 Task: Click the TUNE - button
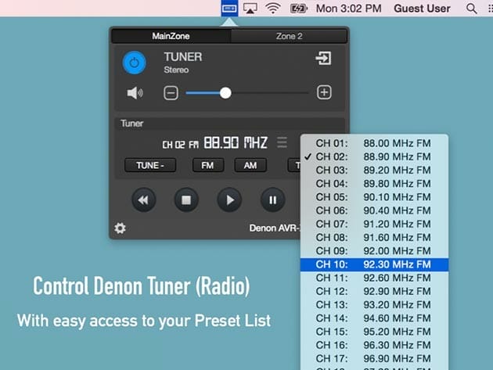click(x=149, y=165)
